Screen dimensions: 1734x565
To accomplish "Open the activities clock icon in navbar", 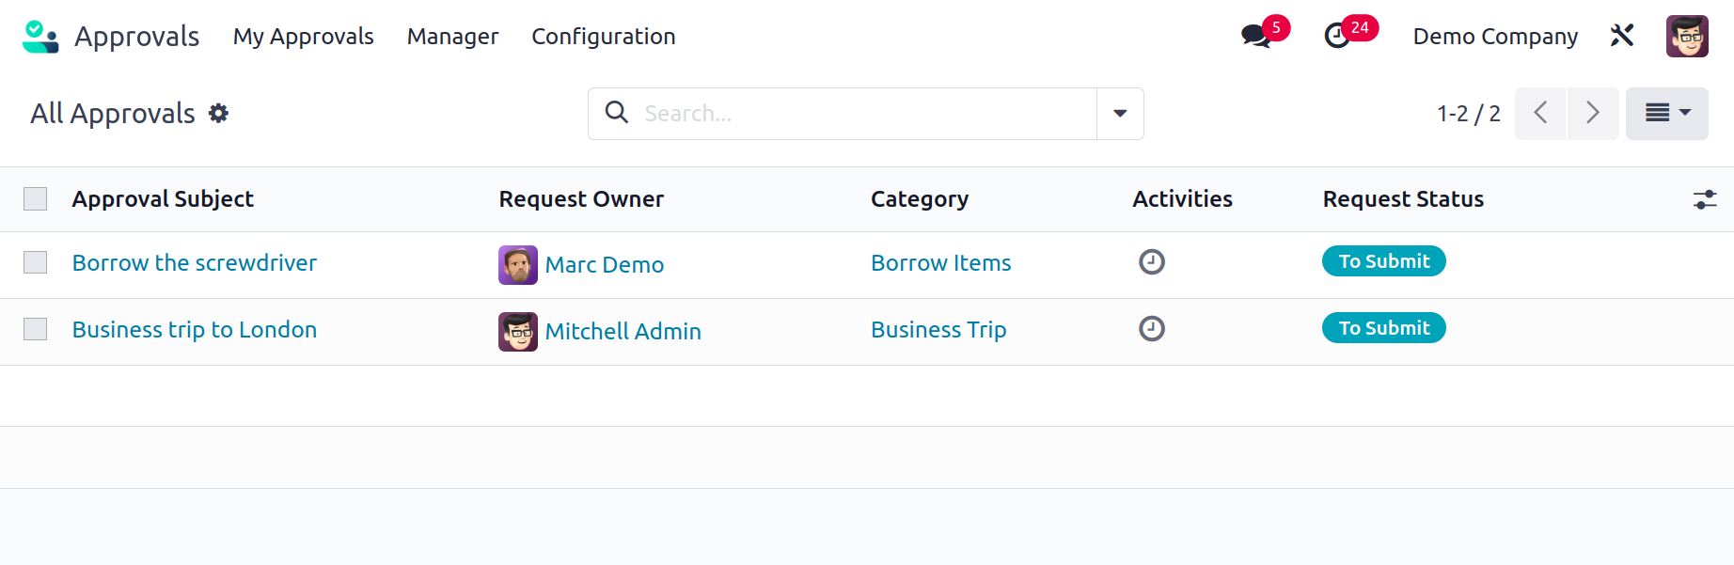I will (1337, 37).
